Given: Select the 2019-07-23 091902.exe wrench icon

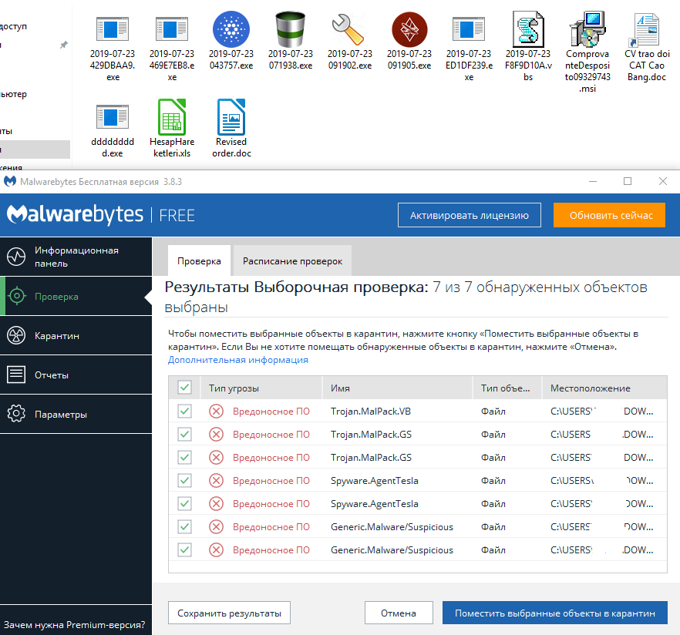Looking at the screenshot, I should 348,29.
